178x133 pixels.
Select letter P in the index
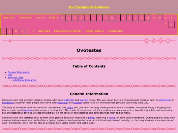coord(160,18)
